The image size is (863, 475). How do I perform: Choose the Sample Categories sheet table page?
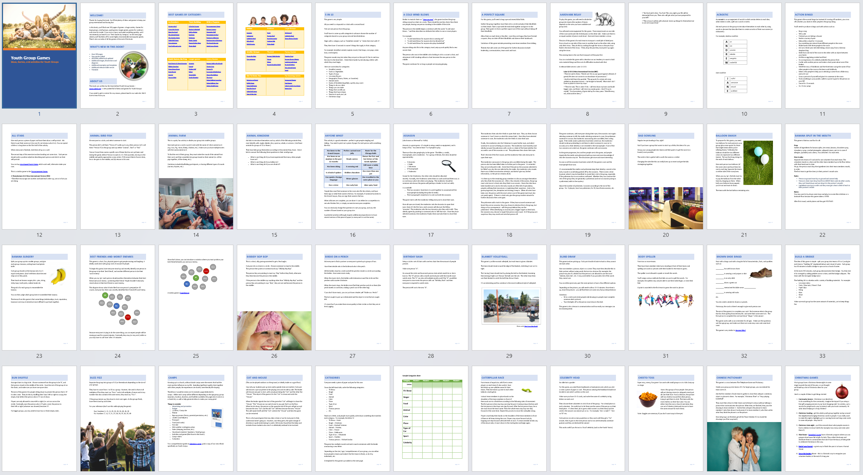click(431, 419)
